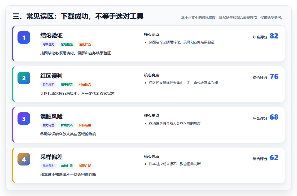297x196 pixels.
Task: Click the score 76 value
Action: pyautogui.click(x=274, y=76)
